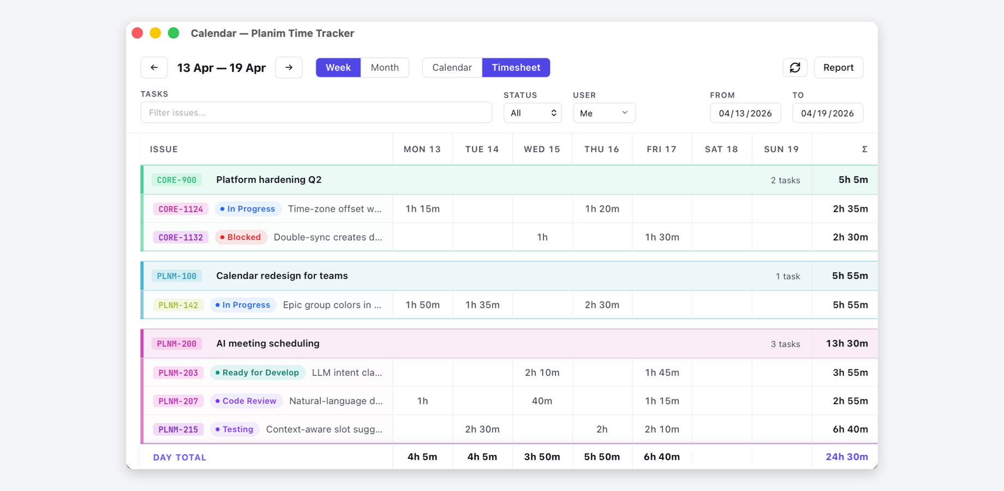Switch to Month view
Image resolution: width=1004 pixels, height=491 pixels.
pyautogui.click(x=385, y=68)
